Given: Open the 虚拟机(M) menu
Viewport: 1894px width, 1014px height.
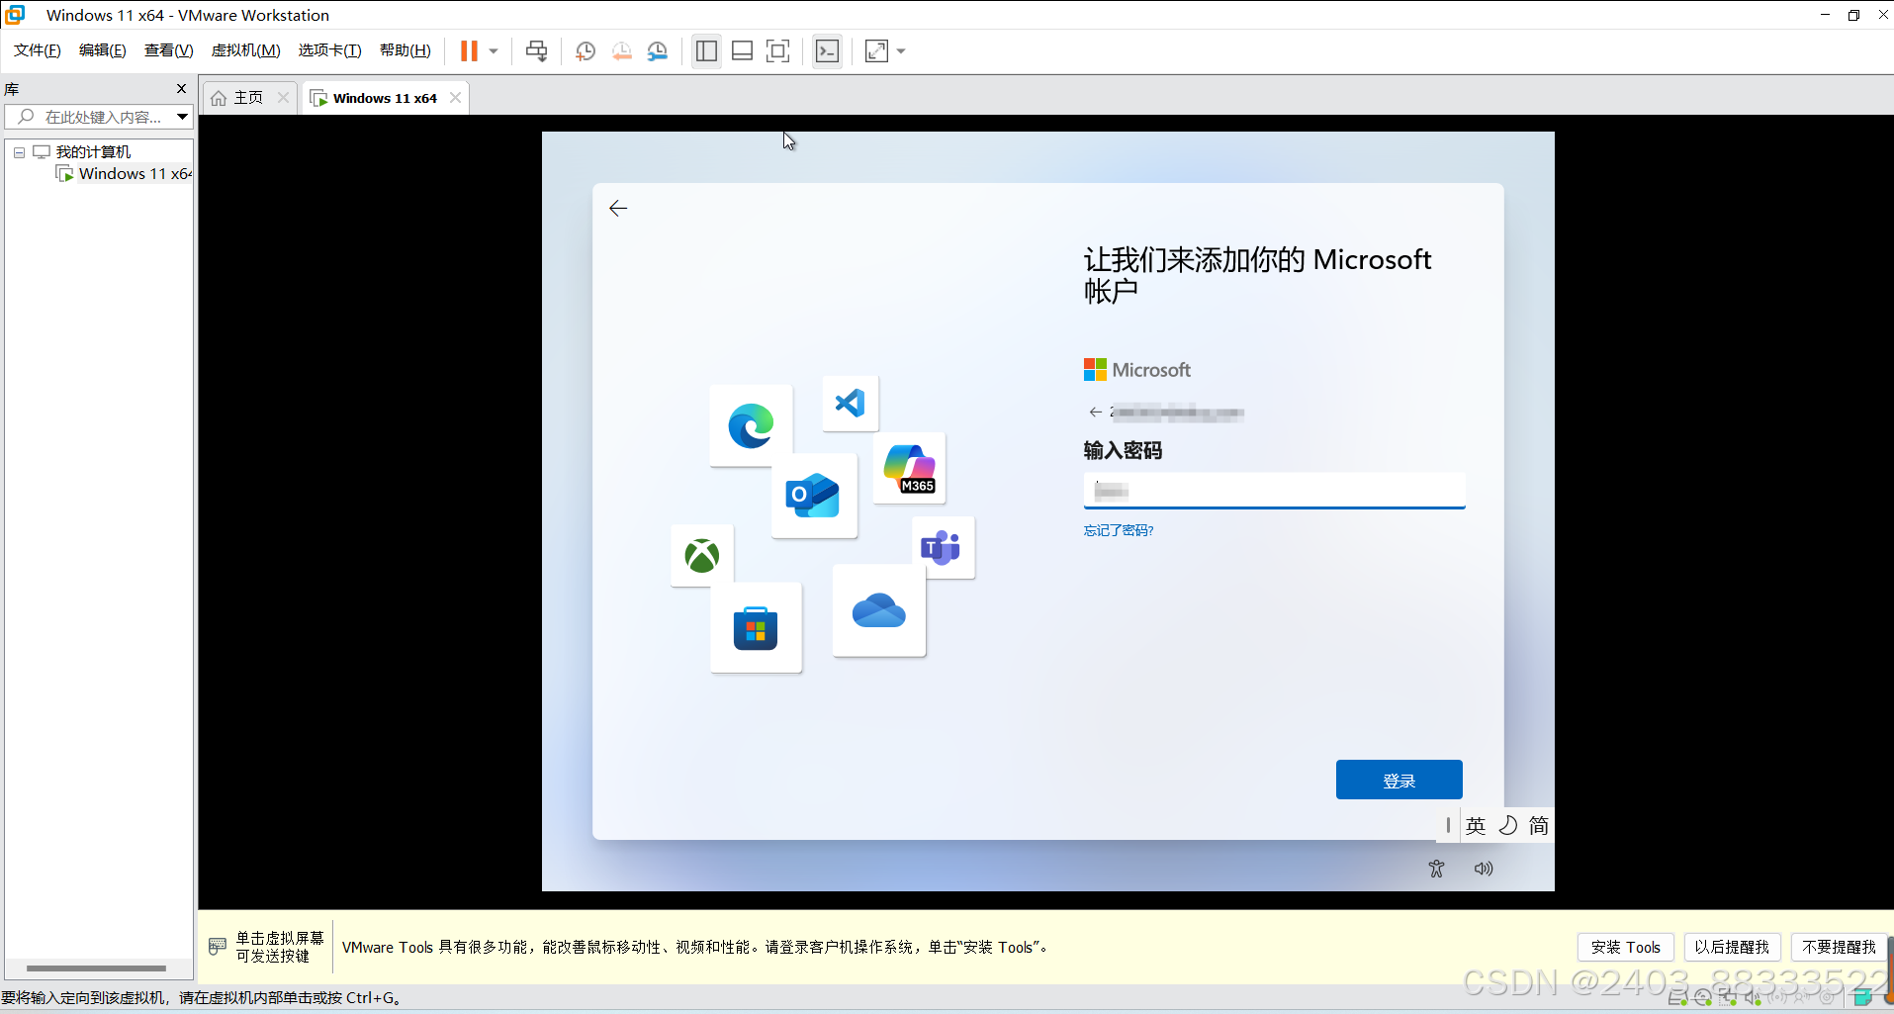Looking at the screenshot, I should [245, 50].
